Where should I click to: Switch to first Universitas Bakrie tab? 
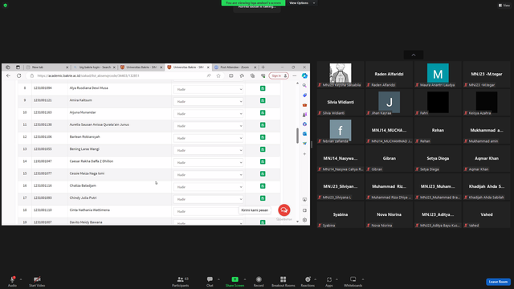pyautogui.click(x=141, y=67)
